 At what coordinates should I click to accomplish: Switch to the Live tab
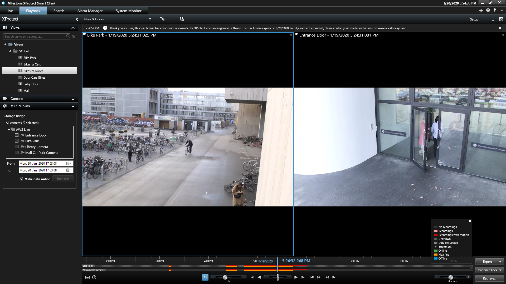click(x=10, y=11)
